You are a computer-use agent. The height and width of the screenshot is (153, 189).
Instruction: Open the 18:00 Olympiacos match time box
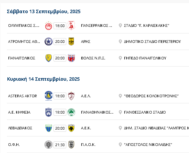[x=60, y=26]
